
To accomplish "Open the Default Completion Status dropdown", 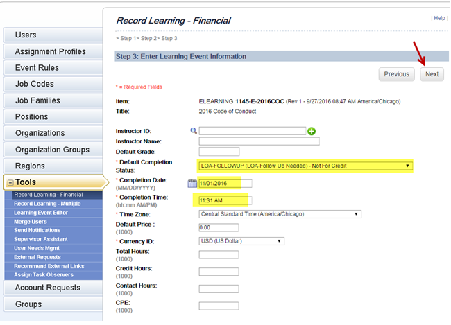I will pyautogui.click(x=305, y=166).
